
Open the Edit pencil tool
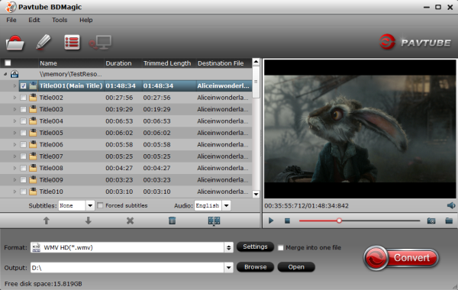click(44, 42)
